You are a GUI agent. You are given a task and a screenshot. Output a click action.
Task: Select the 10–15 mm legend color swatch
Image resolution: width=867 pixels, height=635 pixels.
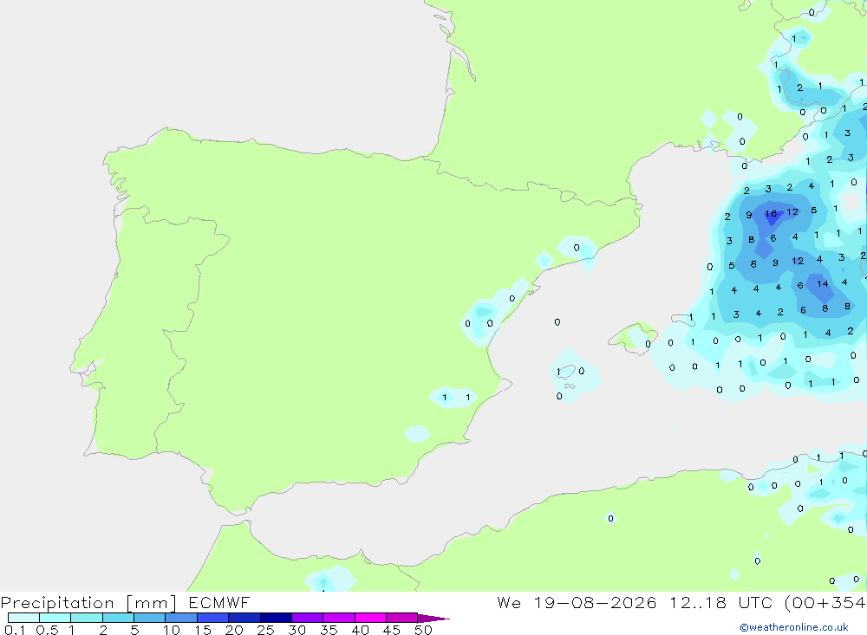point(181,618)
